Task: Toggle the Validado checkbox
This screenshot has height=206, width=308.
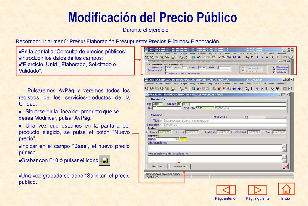Action: click(274, 72)
